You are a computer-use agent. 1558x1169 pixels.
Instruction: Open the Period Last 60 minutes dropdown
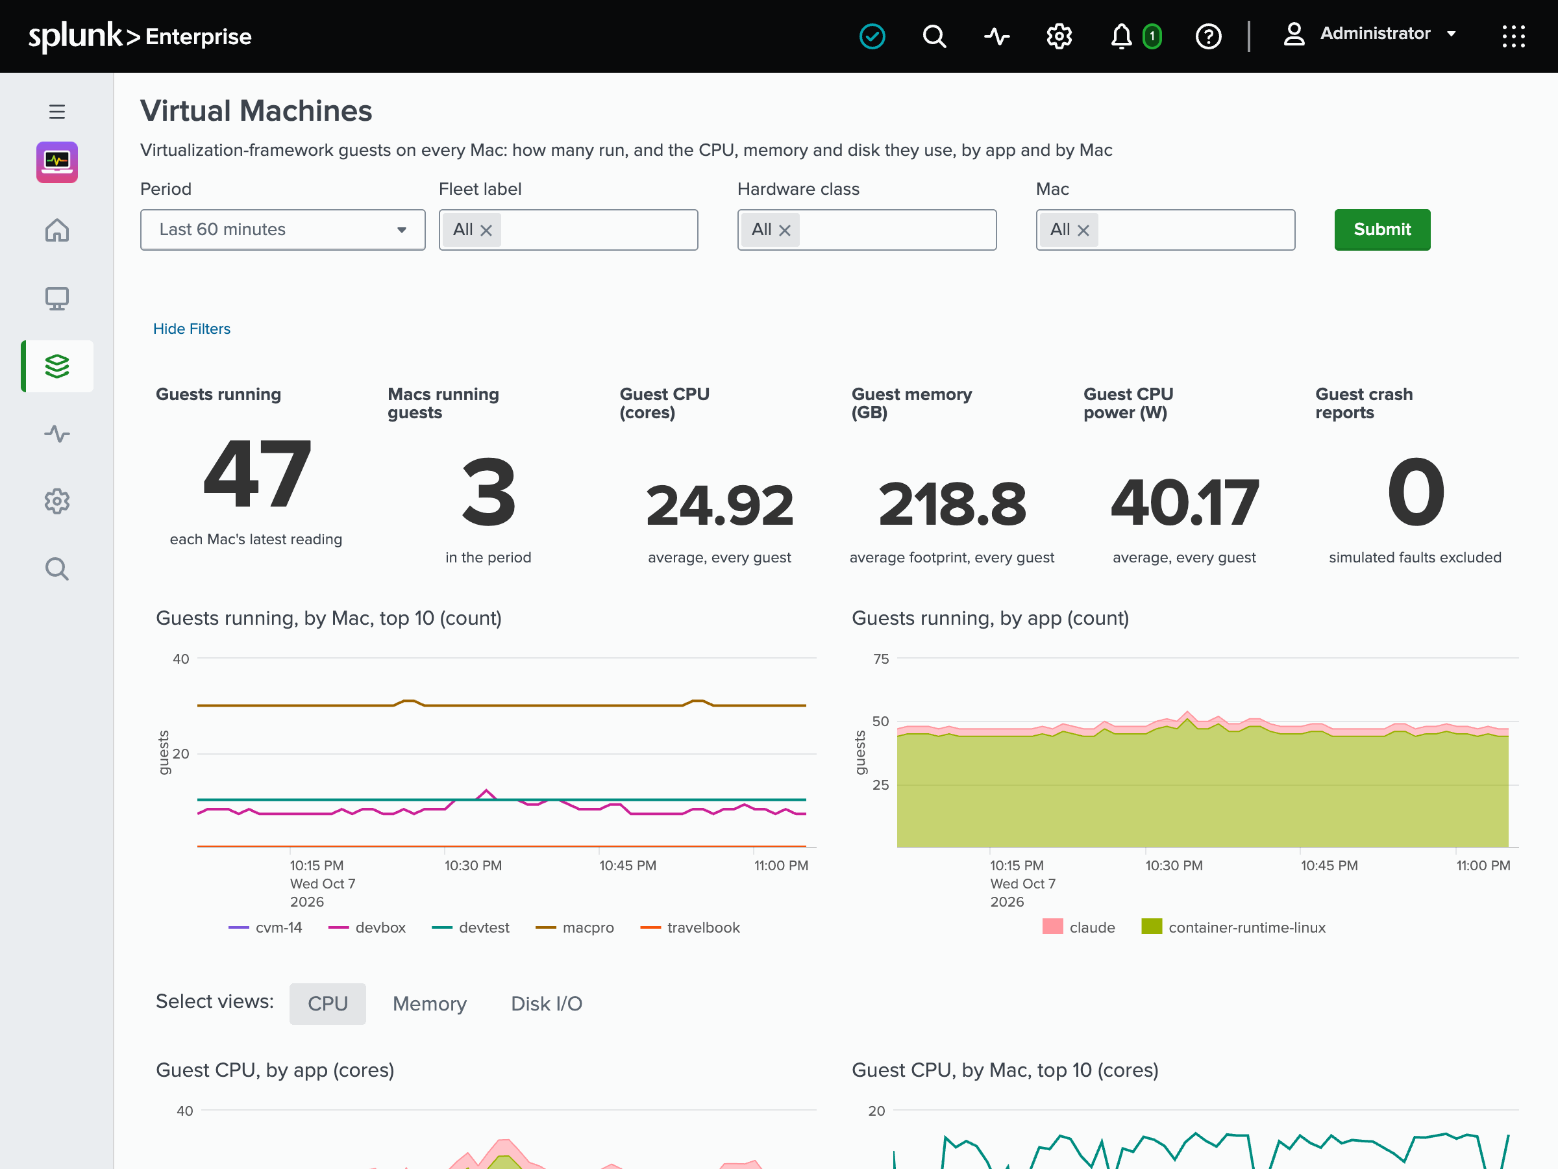point(282,230)
